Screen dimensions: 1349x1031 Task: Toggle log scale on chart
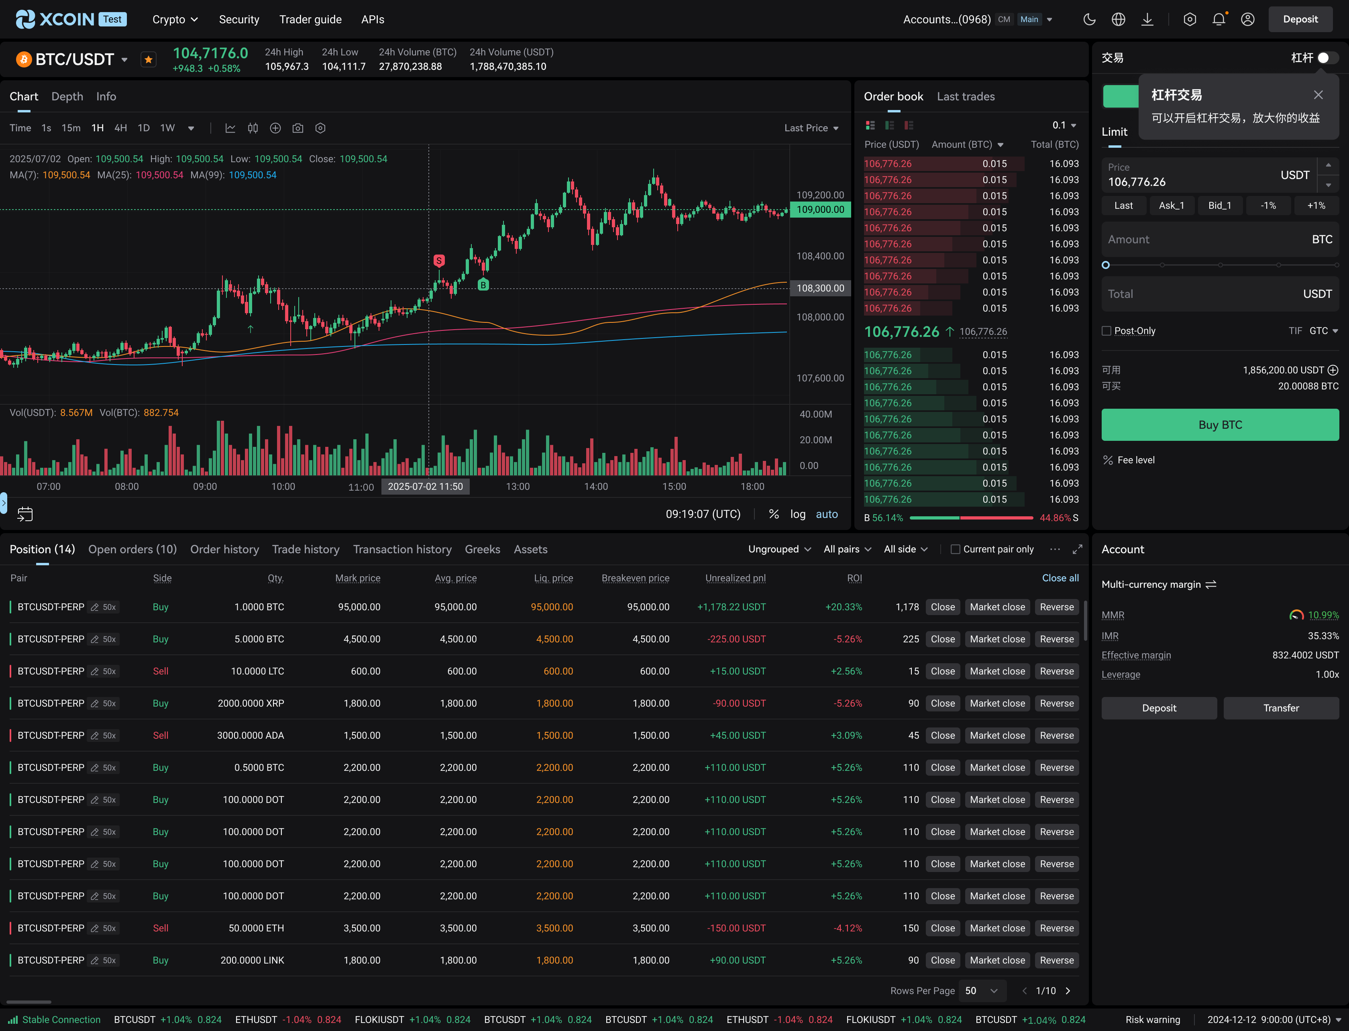[x=798, y=514]
